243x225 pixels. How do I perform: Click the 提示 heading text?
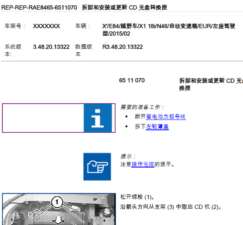pos(128,156)
